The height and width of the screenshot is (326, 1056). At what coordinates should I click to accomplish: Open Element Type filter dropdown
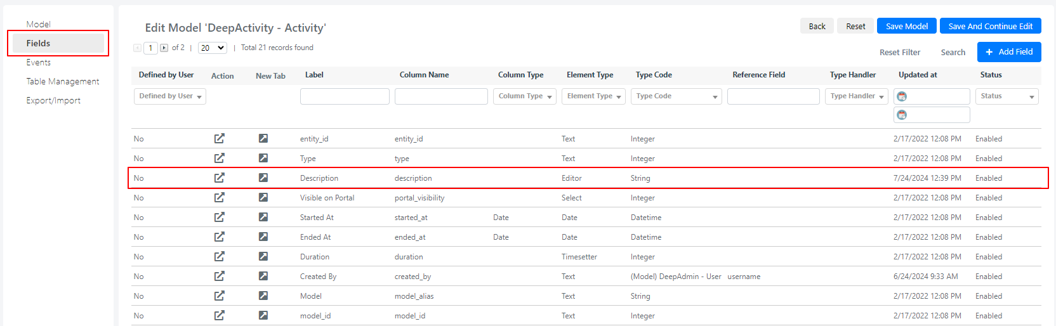593,96
